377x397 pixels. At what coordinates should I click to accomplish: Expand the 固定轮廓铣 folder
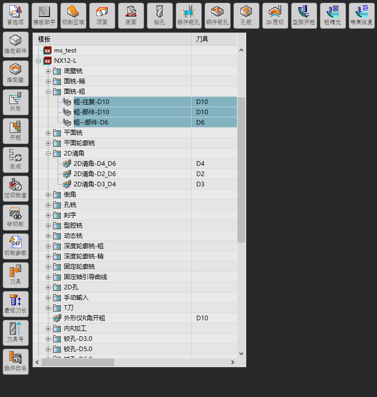(x=48, y=267)
